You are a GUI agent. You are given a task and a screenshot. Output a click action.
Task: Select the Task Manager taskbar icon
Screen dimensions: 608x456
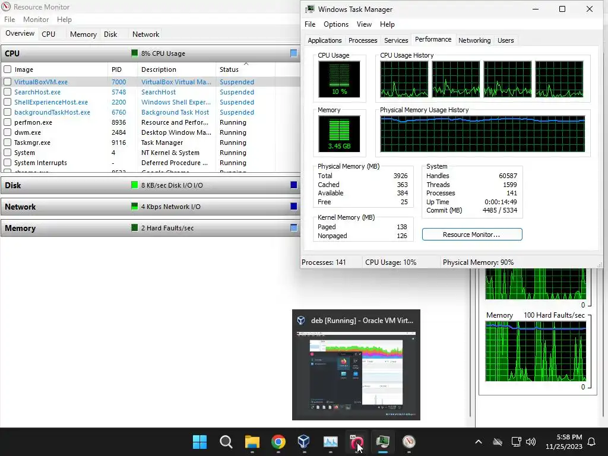[x=383, y=442]
